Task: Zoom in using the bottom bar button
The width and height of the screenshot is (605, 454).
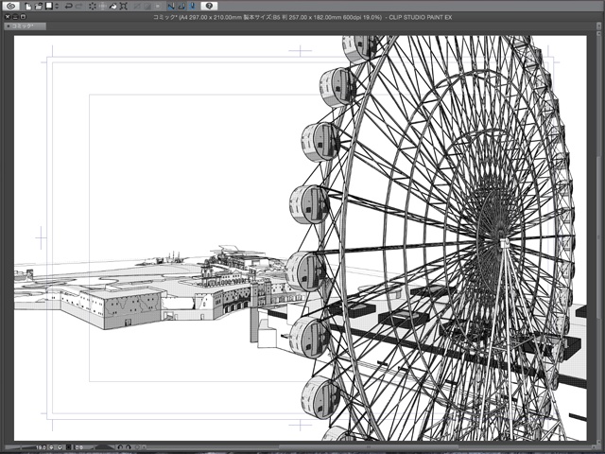Action: coord(60,447)
